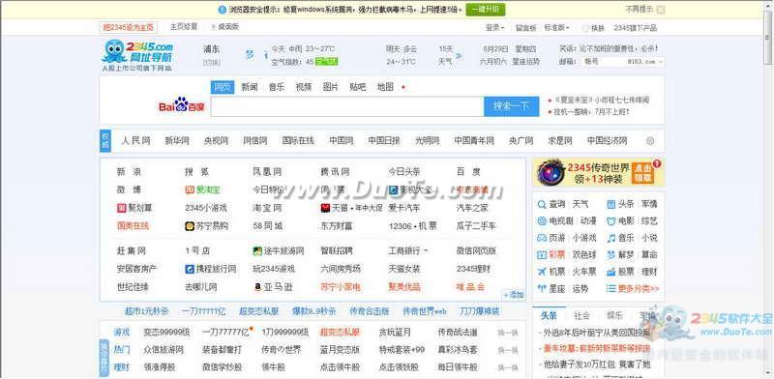Expand the 工商银行 bank dropdown arrow
Screen dimensions: 774x379
426,251
